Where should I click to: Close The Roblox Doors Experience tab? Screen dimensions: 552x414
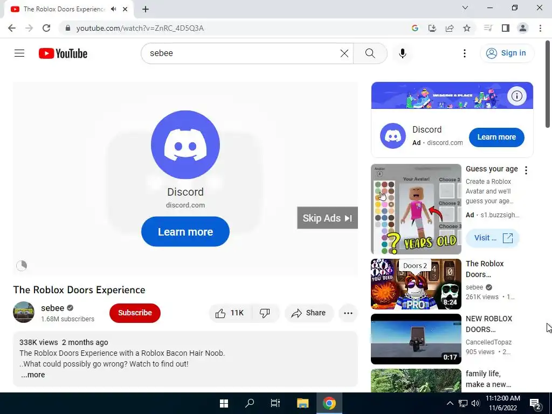(125, 9)
